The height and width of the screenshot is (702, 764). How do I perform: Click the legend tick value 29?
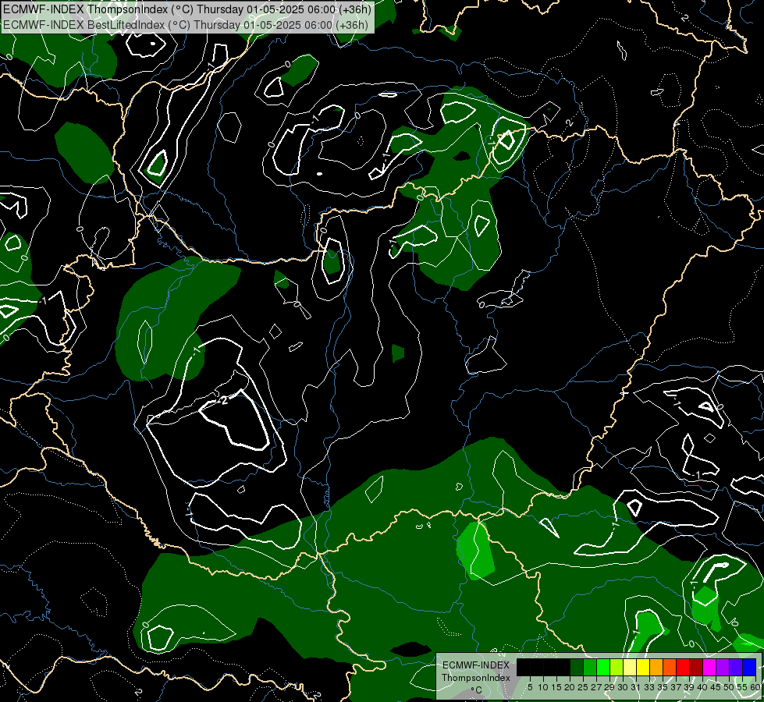[x=609, y=687]
